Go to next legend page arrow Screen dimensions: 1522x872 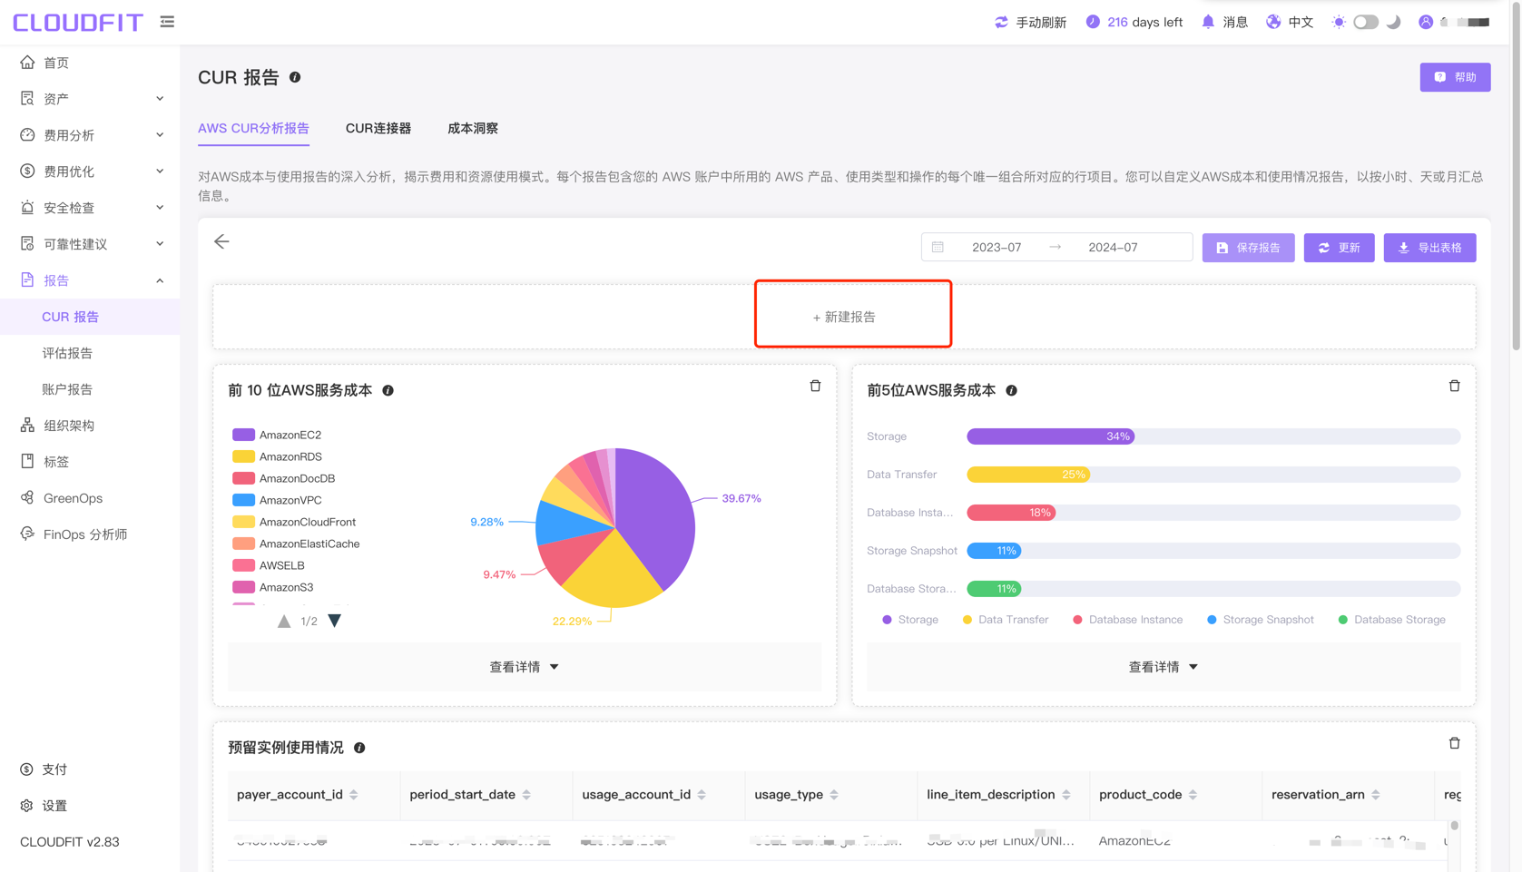(335, 621)
